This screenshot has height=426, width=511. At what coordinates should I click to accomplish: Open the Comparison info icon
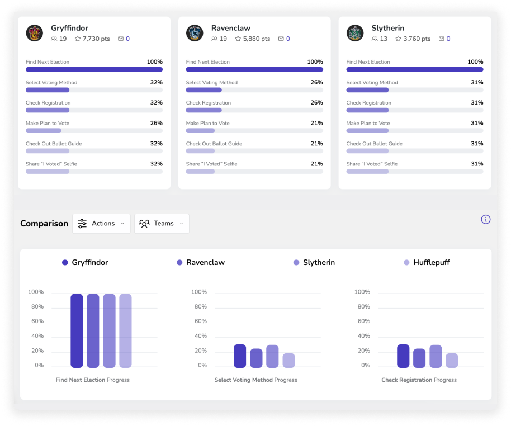point(486,219)
